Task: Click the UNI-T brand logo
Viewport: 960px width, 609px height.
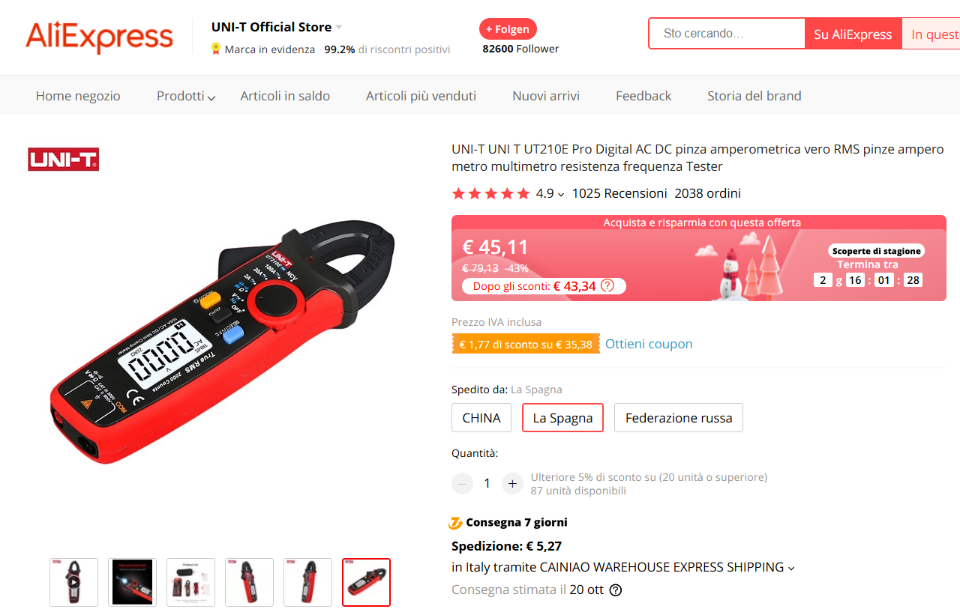Action: [x=64, y=160]
